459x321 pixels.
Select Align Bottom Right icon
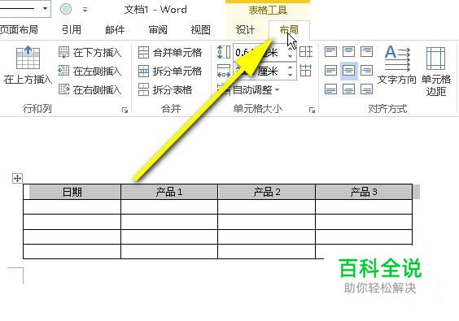tap(366, 89)
